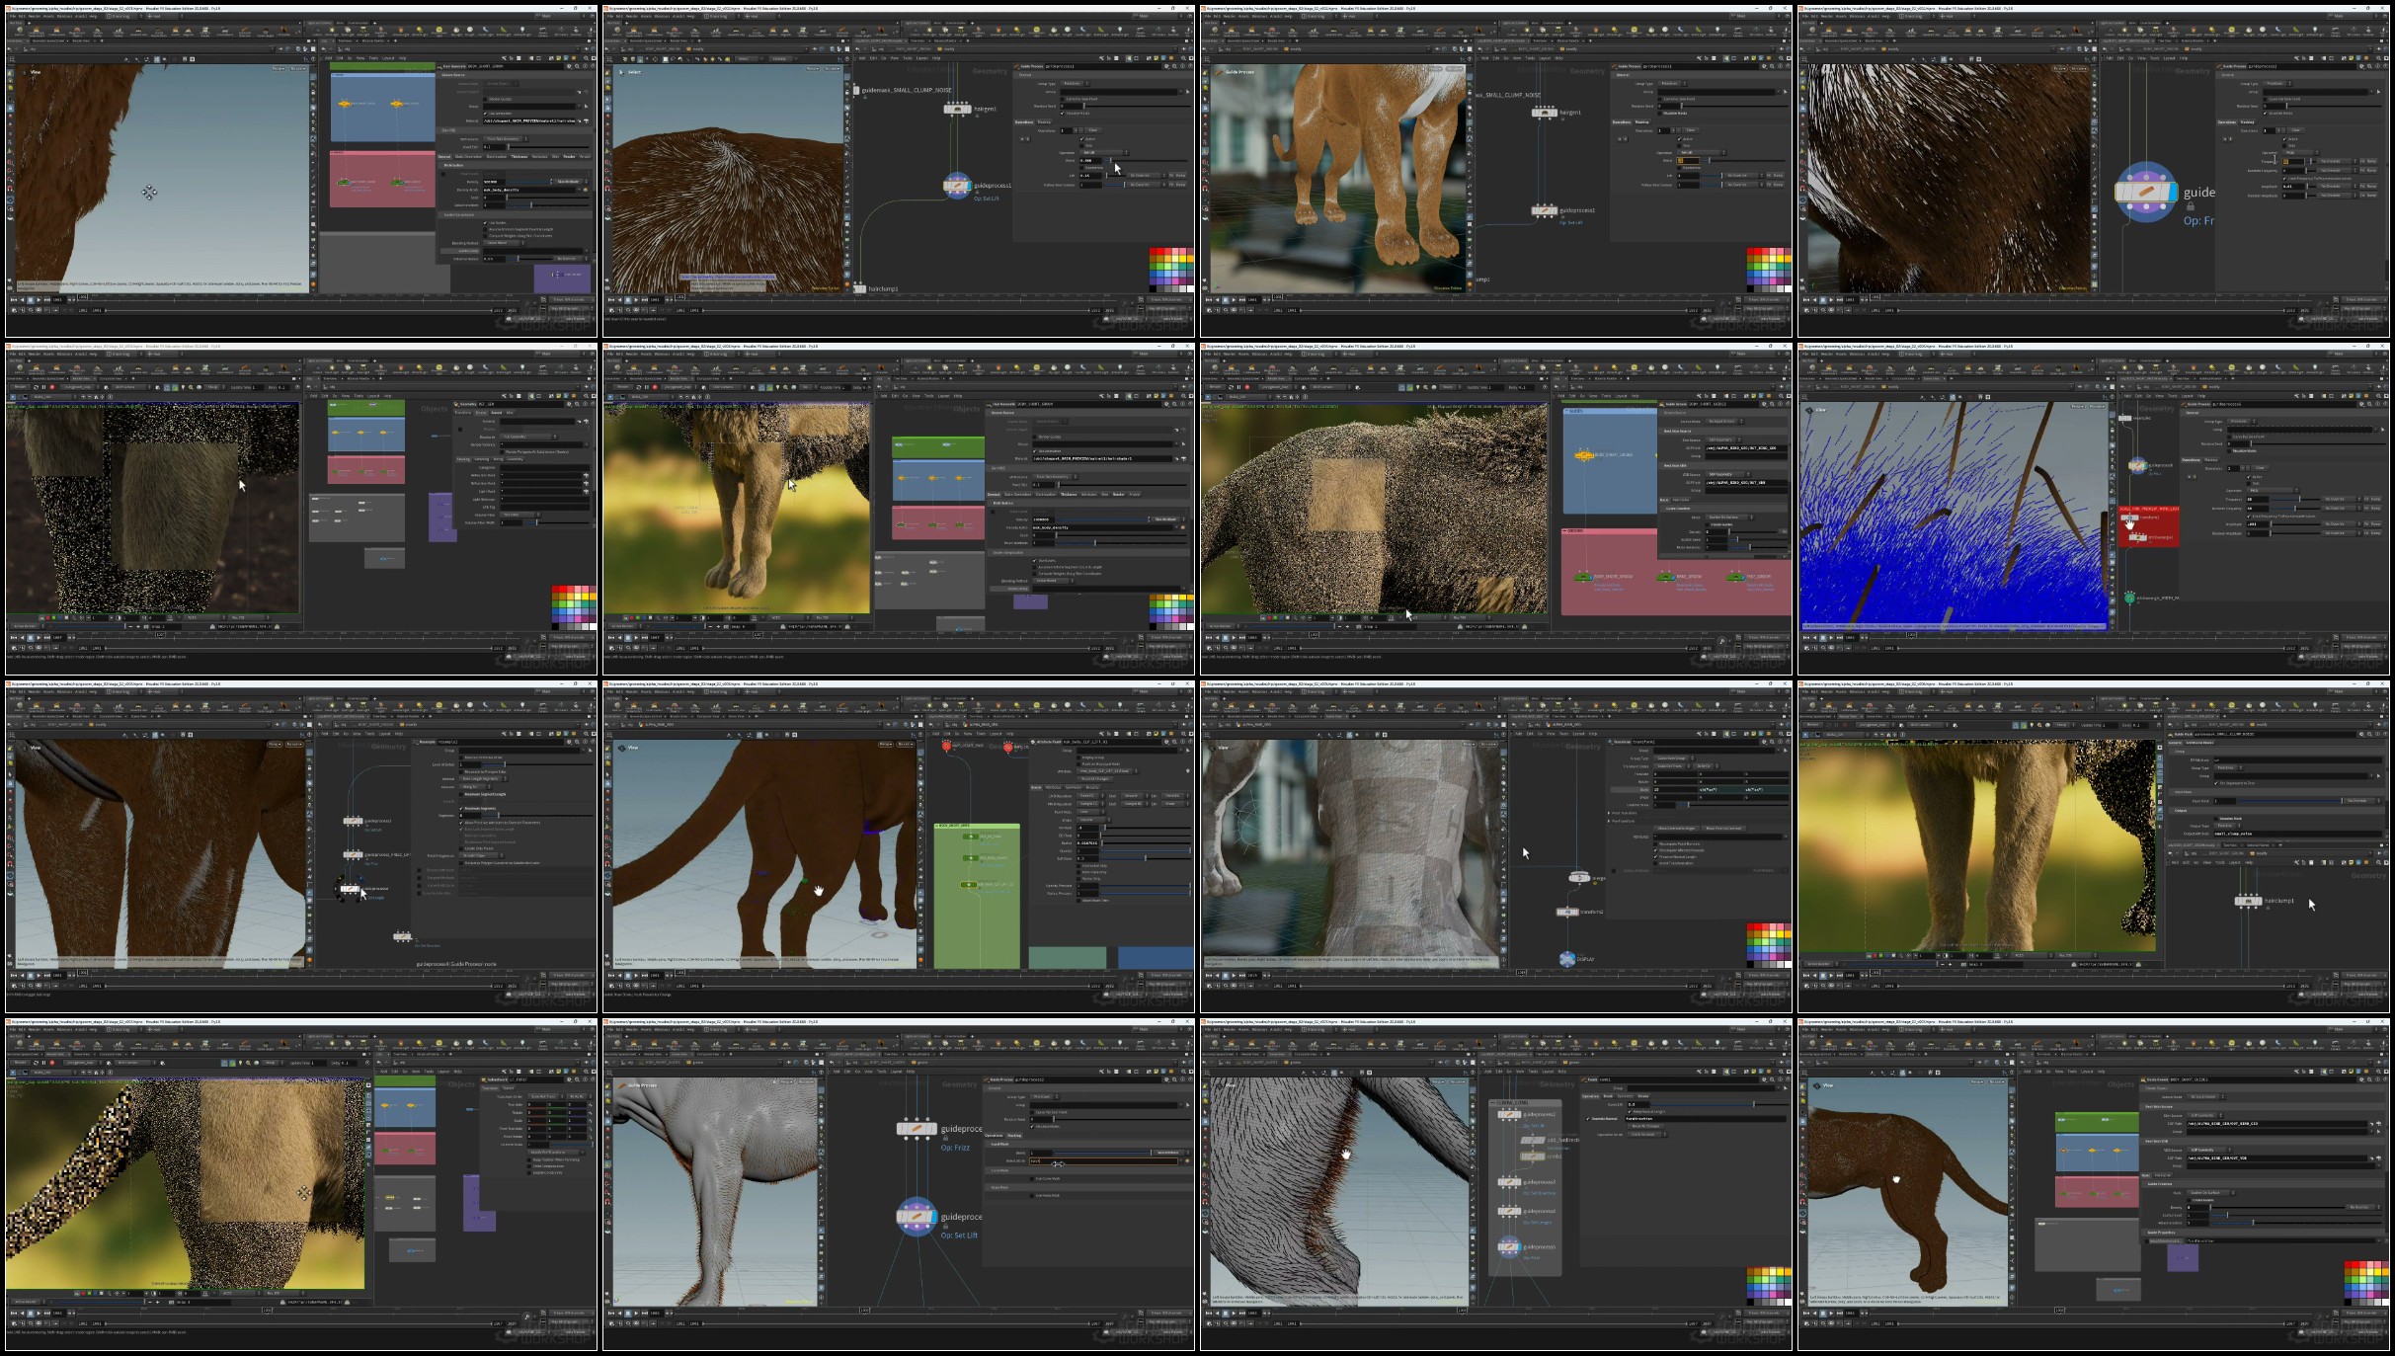
Task: Select the guideprocess3 node
Action: pyautogui.click(x=1509, y=1182)
